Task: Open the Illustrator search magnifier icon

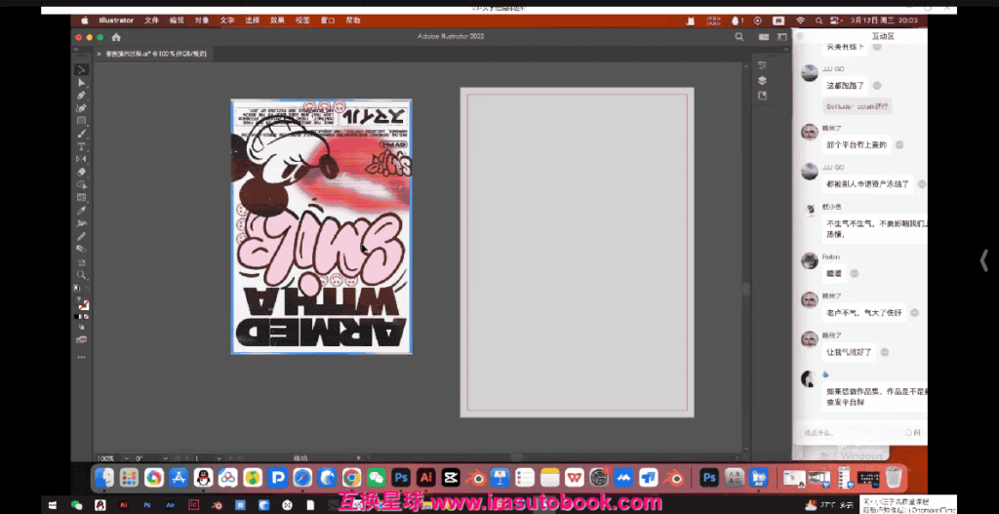Action: [739, 37]
